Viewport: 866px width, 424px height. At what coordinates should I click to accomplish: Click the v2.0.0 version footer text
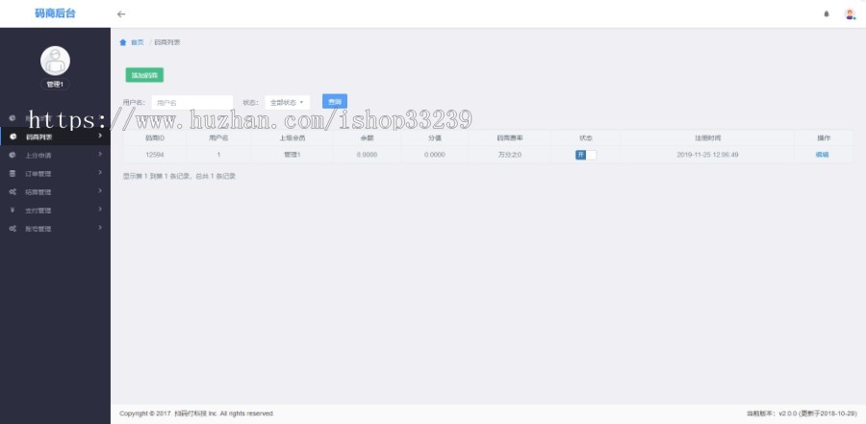(802, 413)
